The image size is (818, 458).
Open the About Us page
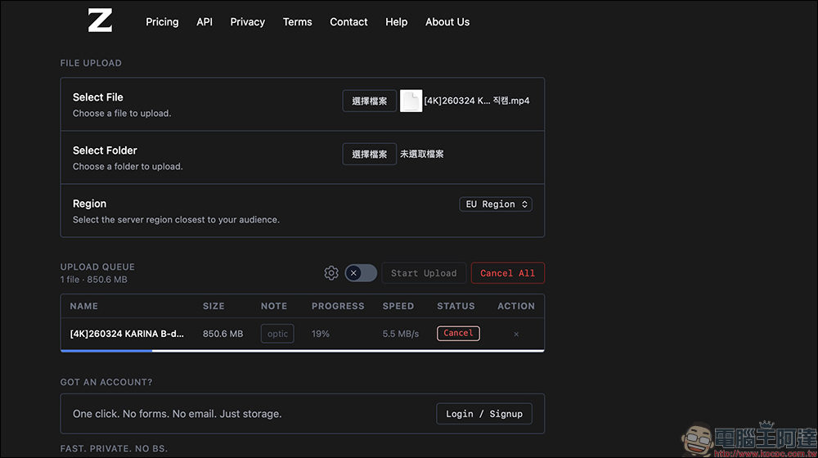pos(447,22)
